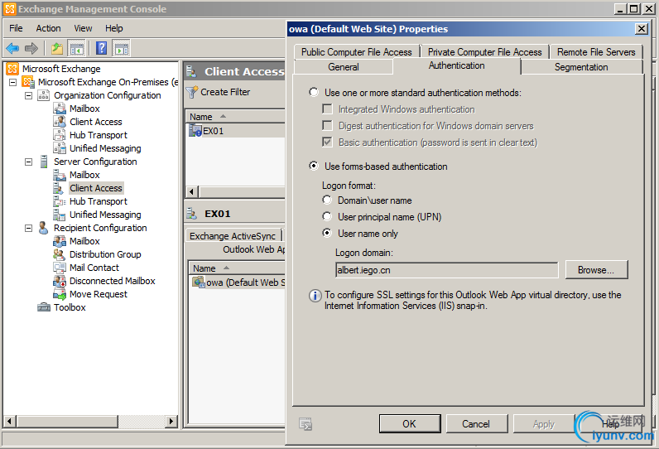Switch to the Segmentation tab
The width and height of the screenshot is (659, 449).
581,67
